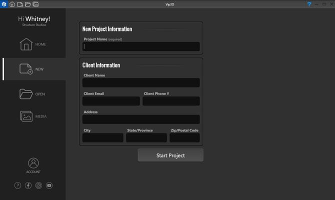Click the Client Name input field

point(141,82)
